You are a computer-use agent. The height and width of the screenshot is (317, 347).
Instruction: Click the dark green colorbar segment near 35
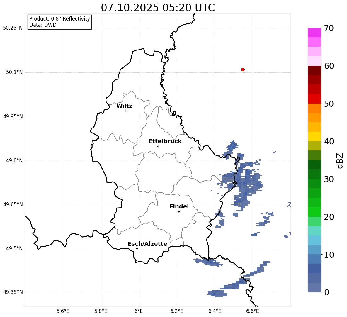(314, 165)
